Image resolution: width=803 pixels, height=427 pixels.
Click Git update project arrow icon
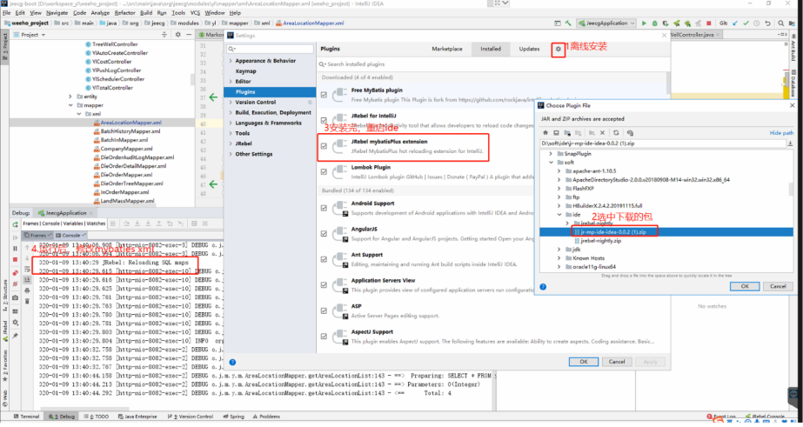[735, 23]
